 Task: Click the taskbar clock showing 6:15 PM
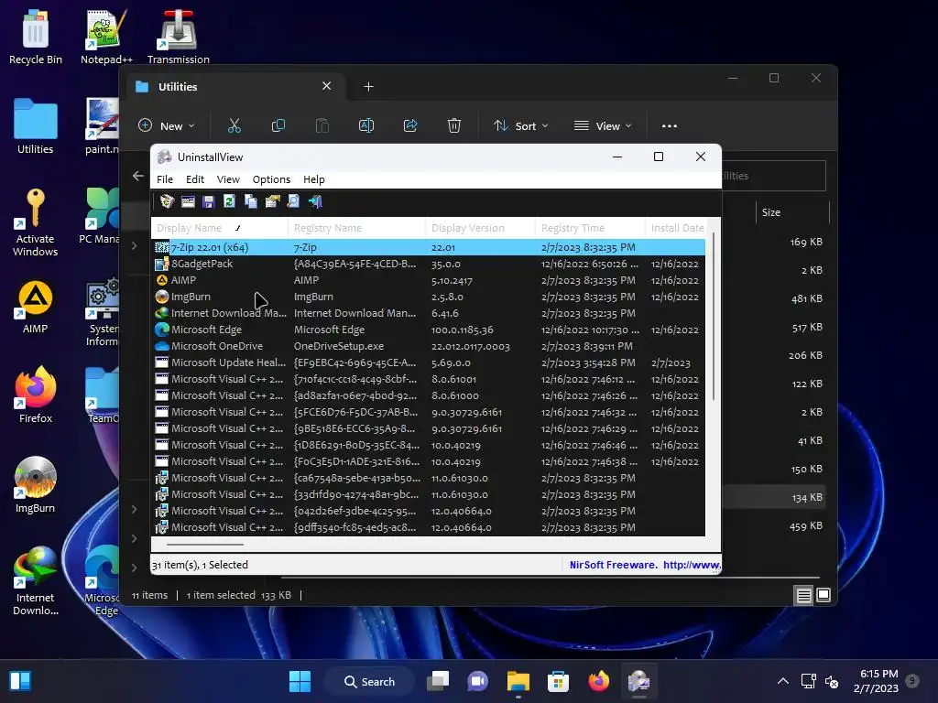[877, 681]
